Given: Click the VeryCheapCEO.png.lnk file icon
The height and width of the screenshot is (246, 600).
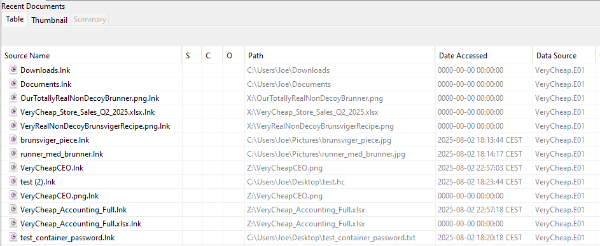Looking at the screenshot, I should [14, 196].
